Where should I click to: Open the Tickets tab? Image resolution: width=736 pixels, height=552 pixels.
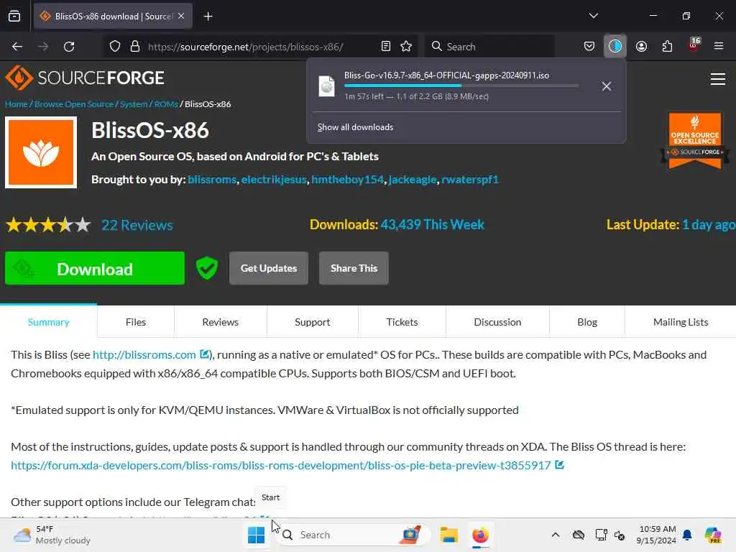pyautogui.click(x=402, y=322)
